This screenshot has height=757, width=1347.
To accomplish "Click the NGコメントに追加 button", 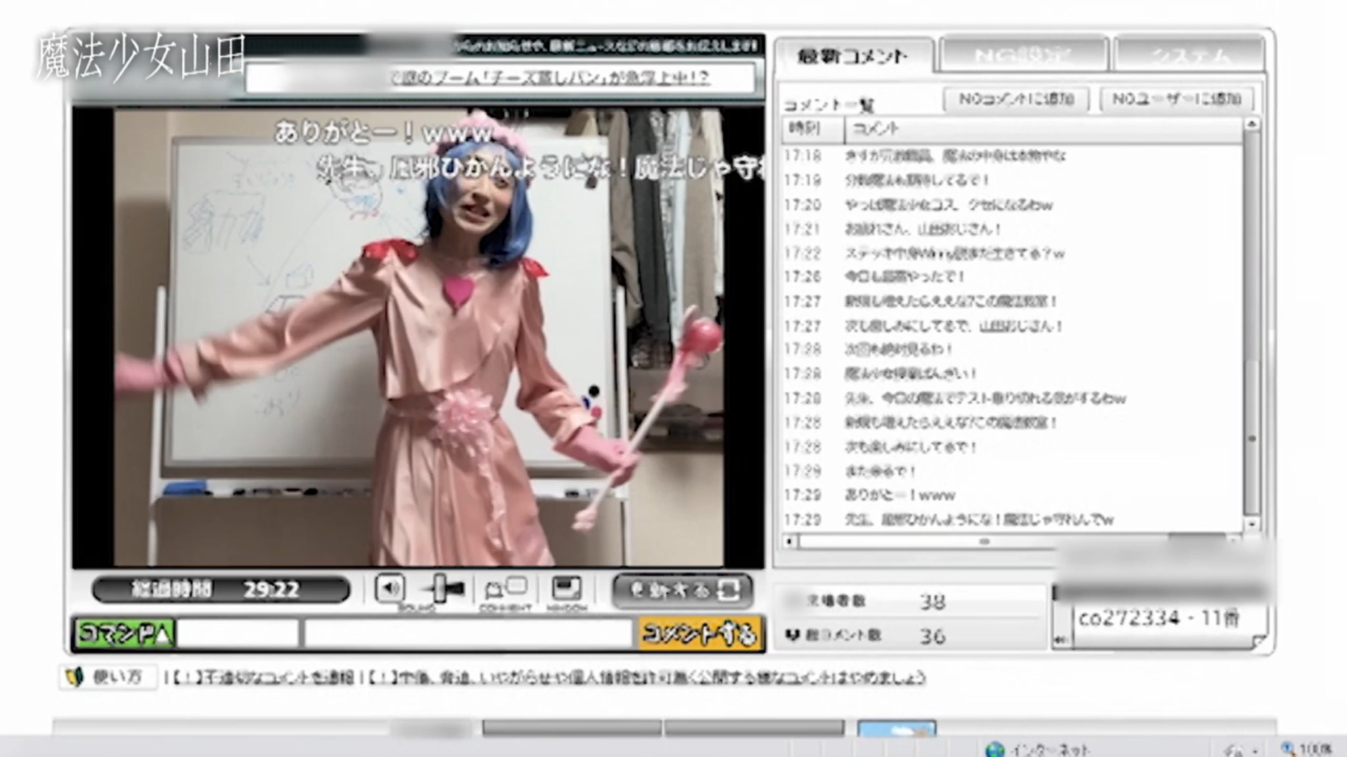I will [x=1016, y=99].
